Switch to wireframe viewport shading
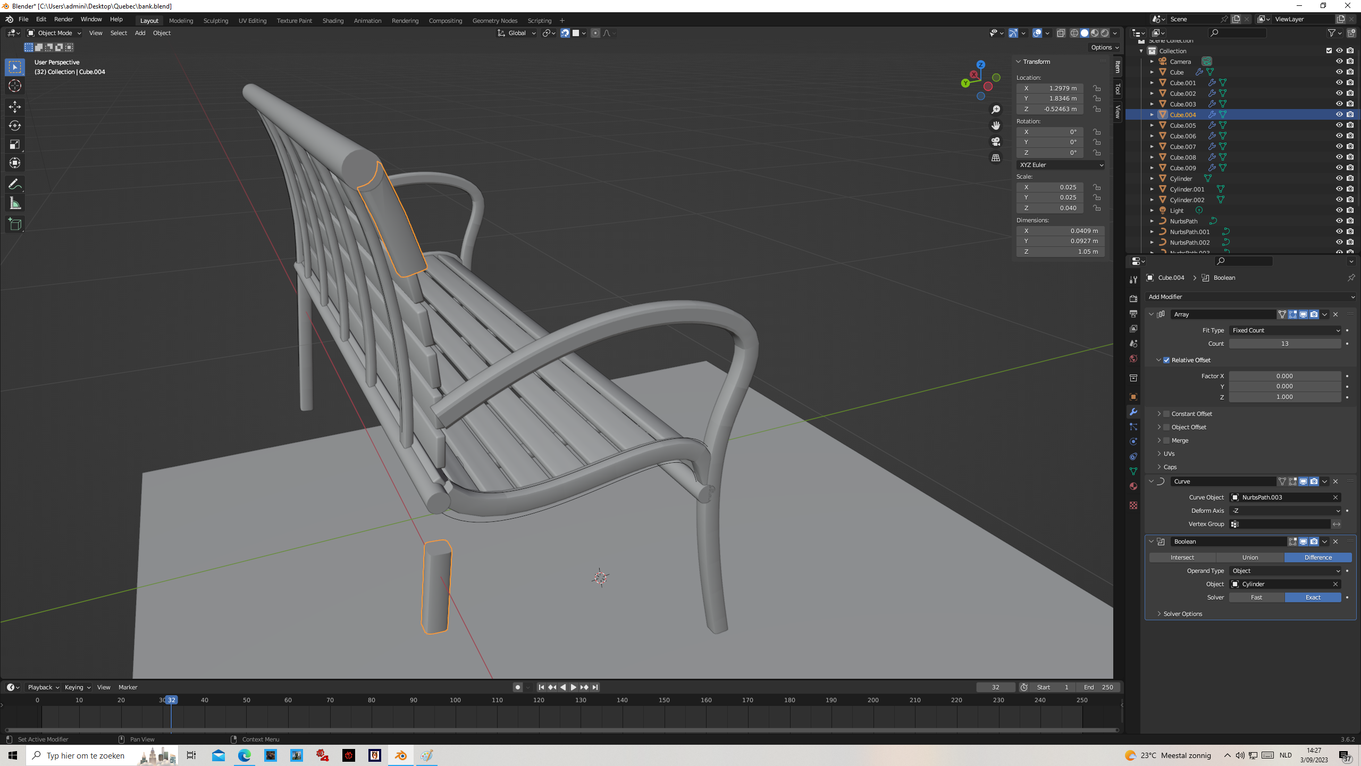Image resolution: width=1361 pixels, height=766 pixels. [x=1074, y=33]
